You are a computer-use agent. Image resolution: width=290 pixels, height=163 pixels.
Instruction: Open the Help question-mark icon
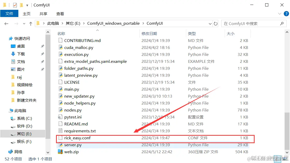[x=286, y=14]
